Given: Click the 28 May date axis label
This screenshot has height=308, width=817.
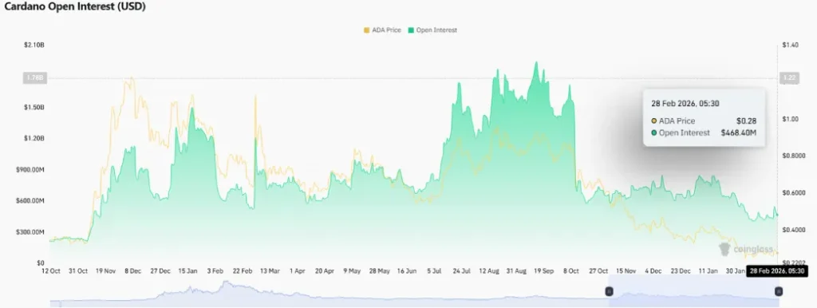Looking at the screenshot, I should coord(379,271).
